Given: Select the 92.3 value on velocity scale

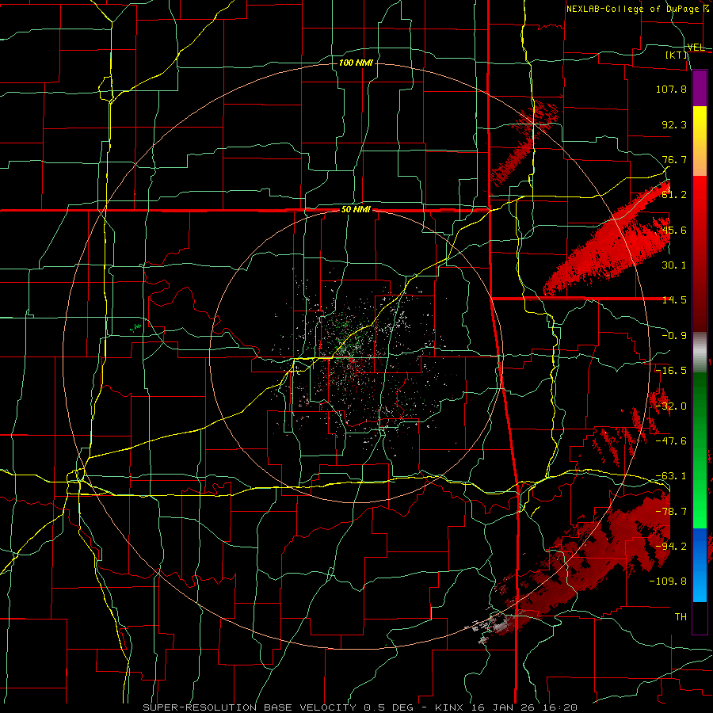Looking at the screenshot, I should tap(674, 124).
